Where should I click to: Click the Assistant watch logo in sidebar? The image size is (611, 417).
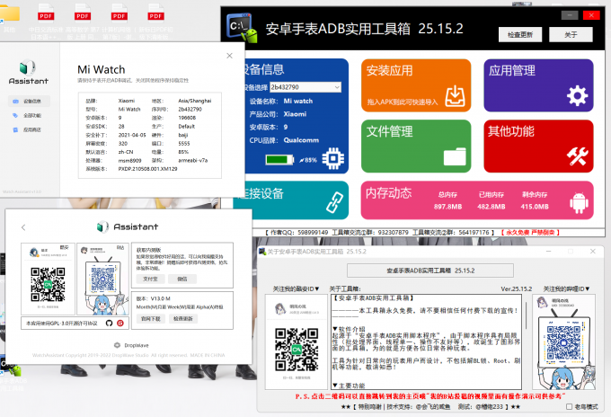coord(28,67)
